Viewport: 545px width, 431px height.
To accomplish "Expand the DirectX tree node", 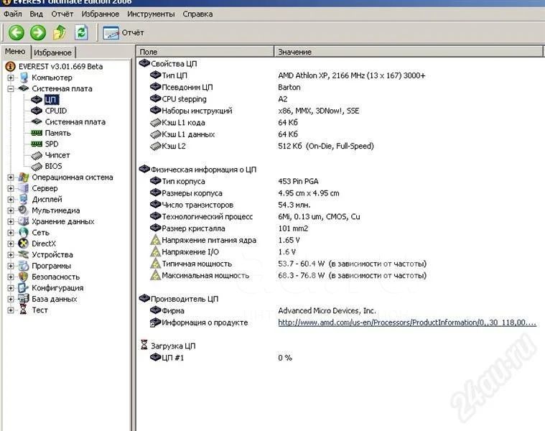I will (x=11, y=244).
